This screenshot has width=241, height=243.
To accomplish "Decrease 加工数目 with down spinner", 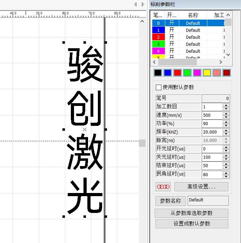I will pyautogui.click(x=226, y=109).
